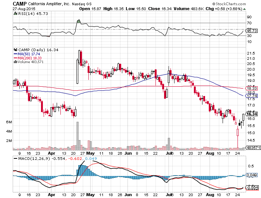261x198 pixels.
Task: Click the 0.5 level on the MACD axis
Action: click(x=251, y=166)
